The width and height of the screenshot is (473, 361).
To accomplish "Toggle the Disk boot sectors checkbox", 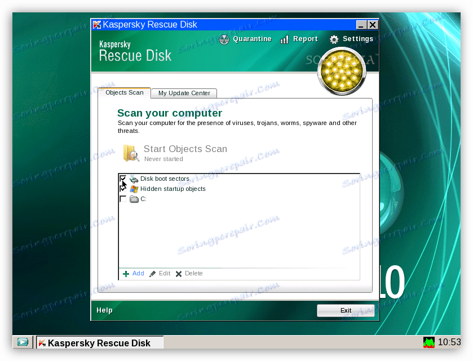I will coord(123,179).
